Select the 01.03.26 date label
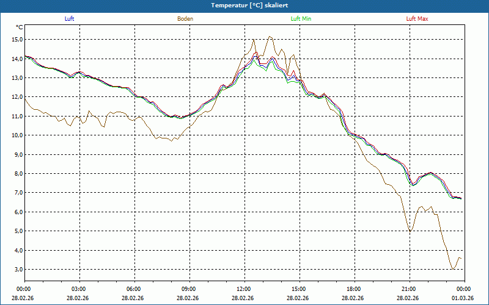The width and height of the screenshot is (489, 305). pyautogui.click(x=463, y=298)
